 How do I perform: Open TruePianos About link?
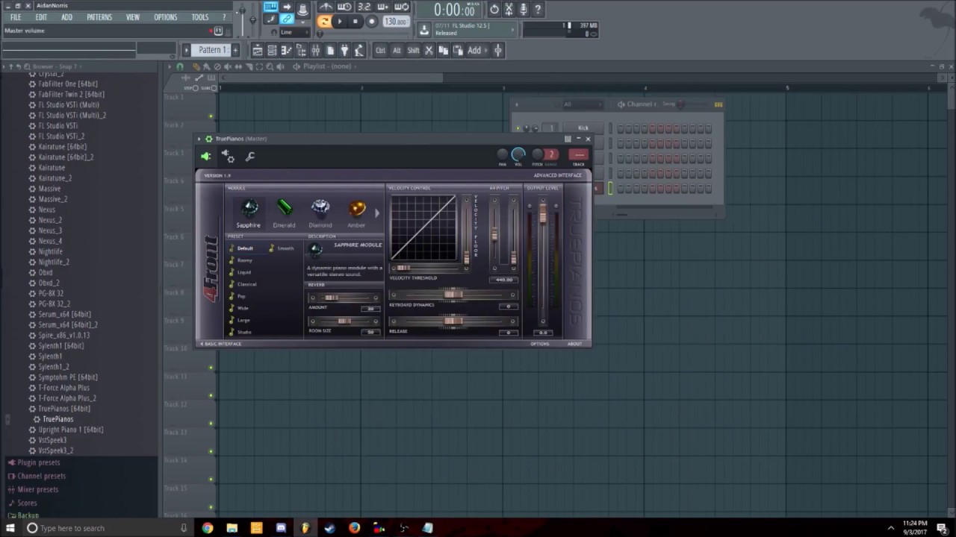(x=574, y=344)
